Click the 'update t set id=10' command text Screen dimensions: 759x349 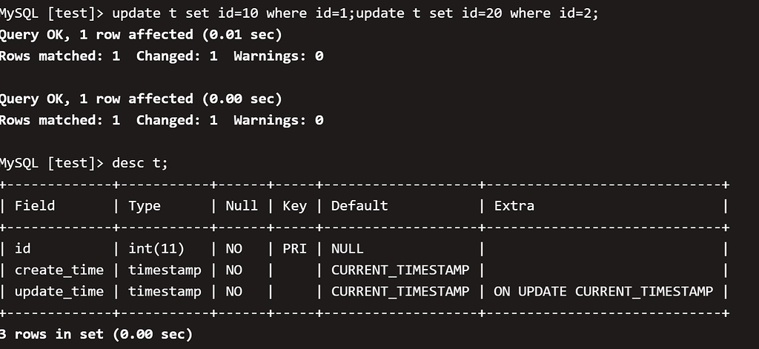[x=233, y=13]
